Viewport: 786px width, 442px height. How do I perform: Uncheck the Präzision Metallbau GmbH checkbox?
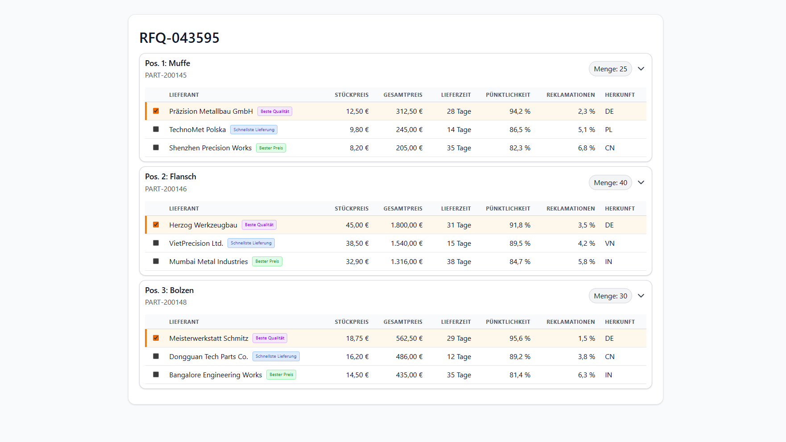pos(156,111)
